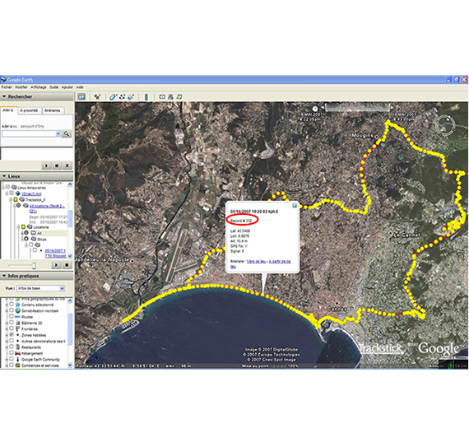Click the 'Vers ce lieu' link in balloon
The width and height of the screenshot is (469, 433).
coord(256,261)
